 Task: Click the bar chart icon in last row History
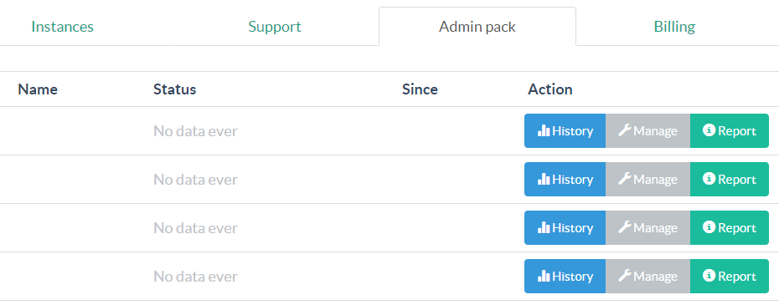pyautogui.click(x=544, y=277)
